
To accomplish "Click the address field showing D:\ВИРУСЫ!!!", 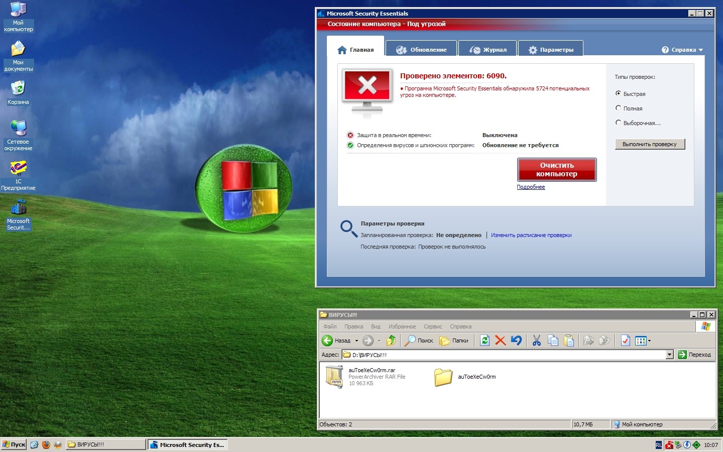I will (x=502, y=355).
